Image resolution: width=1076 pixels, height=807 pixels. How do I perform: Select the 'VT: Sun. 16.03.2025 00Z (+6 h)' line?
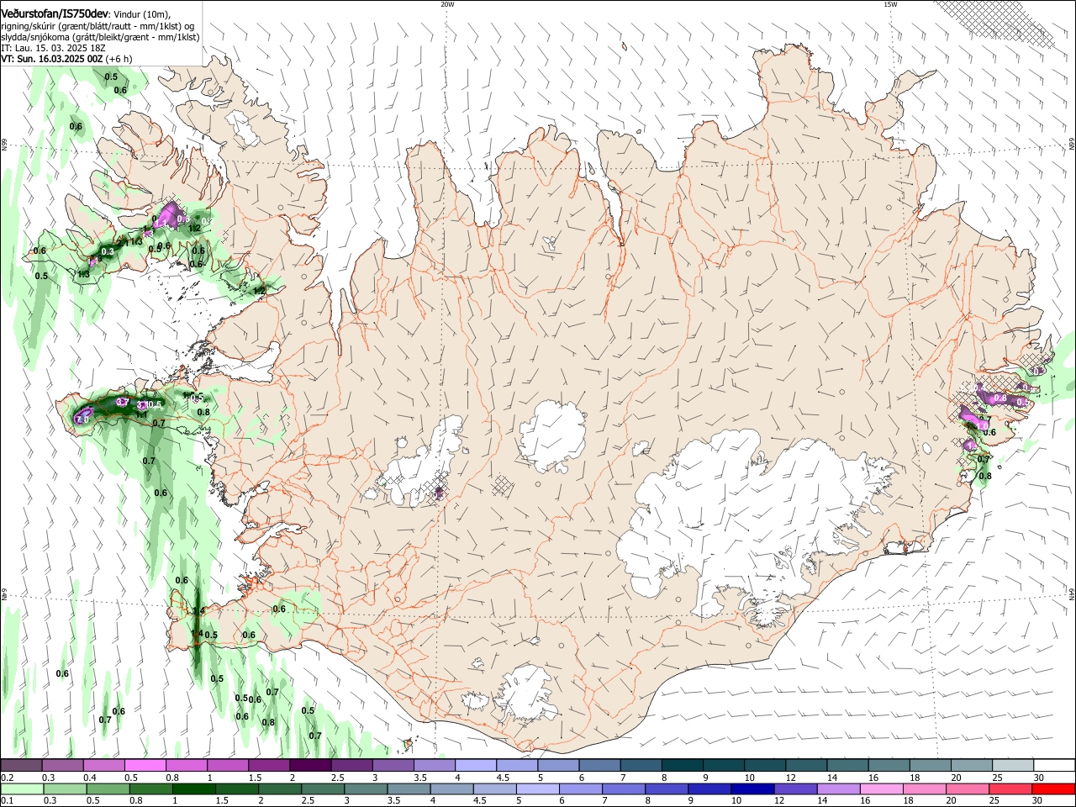[x=66, y=59]
